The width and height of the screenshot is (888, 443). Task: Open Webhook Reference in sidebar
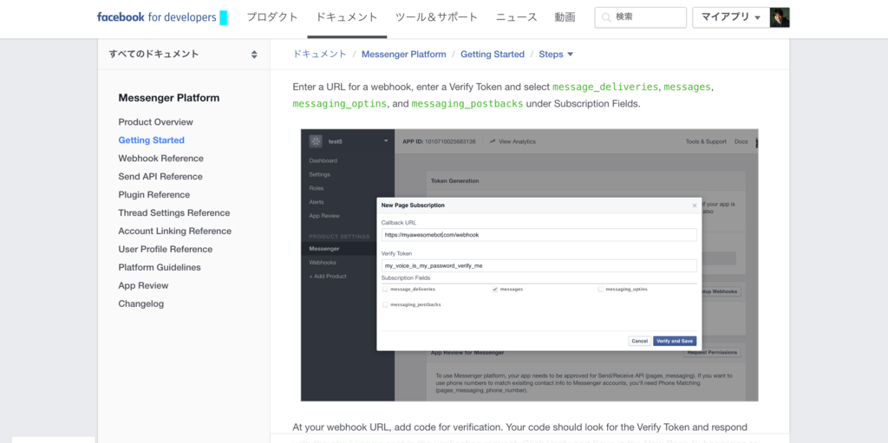click(x=160, y=158)
